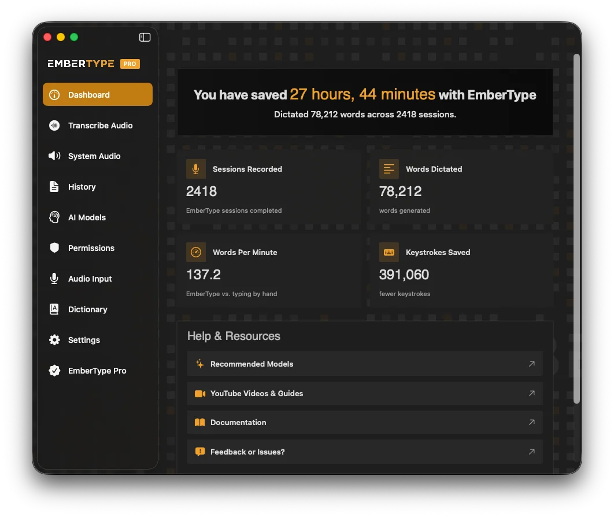The width and height of the screenshot is (614, 517).
Task: Click the Keystrokes Saved keyboard icon
Action: click(389, 252)
